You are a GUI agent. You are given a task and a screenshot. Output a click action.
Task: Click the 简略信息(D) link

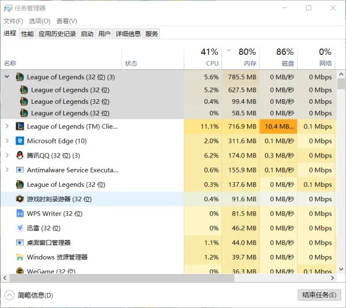[x=35, y=295]
